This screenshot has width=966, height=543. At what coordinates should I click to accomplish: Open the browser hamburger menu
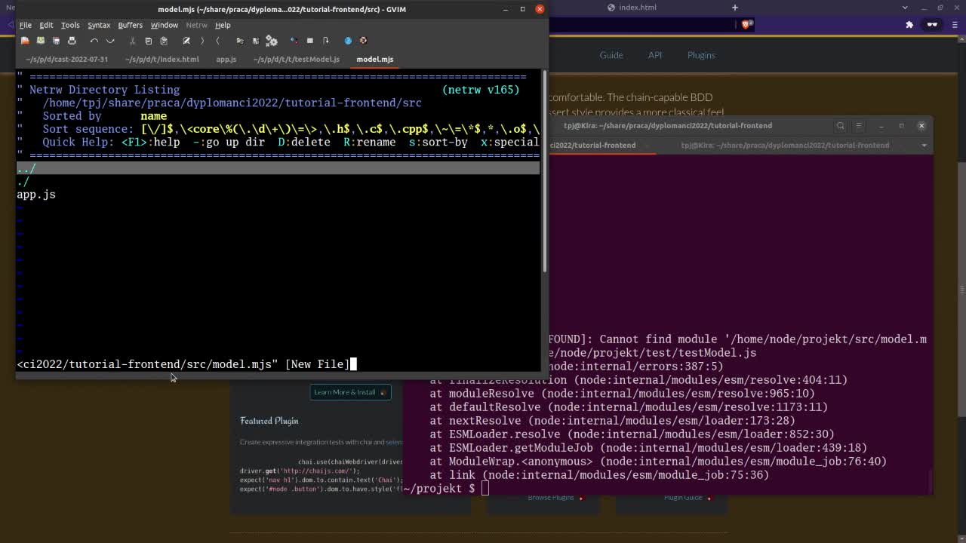pos(955,24)
